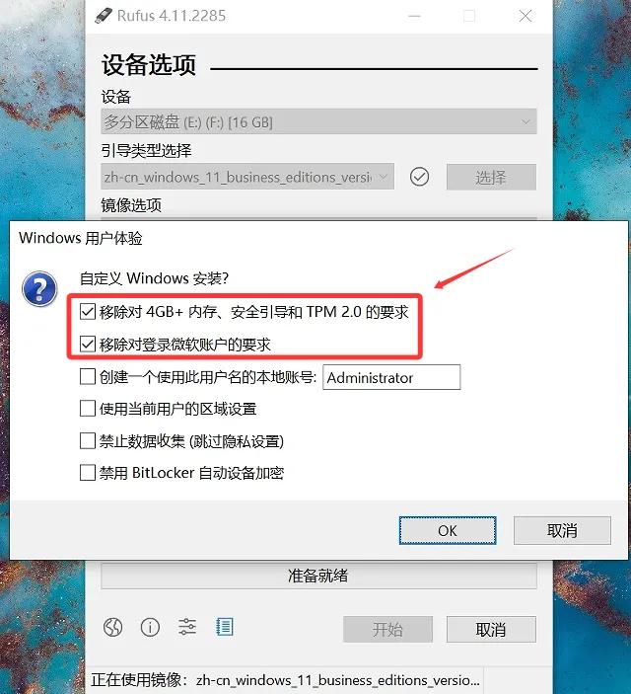Show the log list icon

pos(224,627)
